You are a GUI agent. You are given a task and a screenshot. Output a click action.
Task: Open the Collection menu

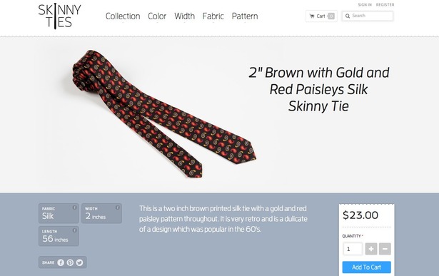click(x=123, y=16)
